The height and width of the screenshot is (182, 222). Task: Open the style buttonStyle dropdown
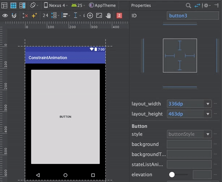pos(189,134)
